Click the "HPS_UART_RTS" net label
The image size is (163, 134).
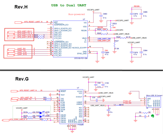tap(24, 37)
